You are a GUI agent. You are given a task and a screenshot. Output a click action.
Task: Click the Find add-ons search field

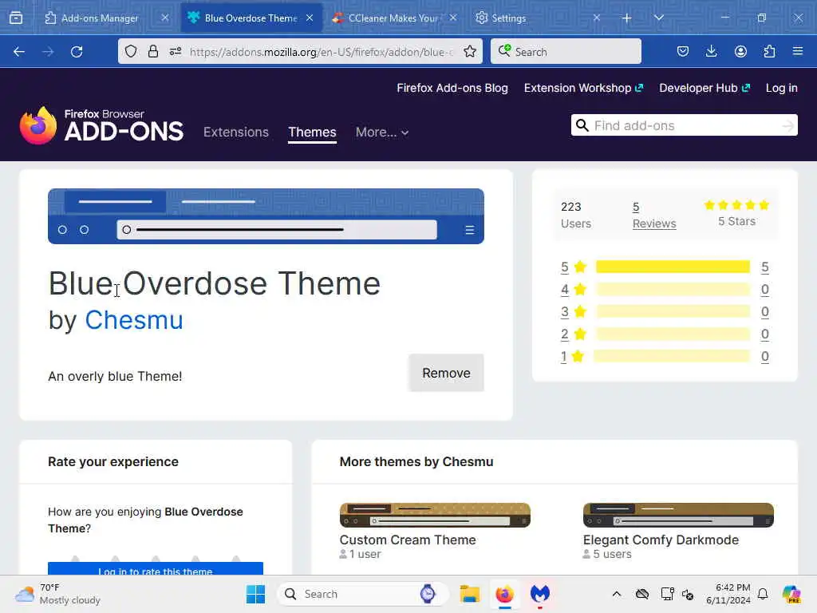click(x=685, y=125)
